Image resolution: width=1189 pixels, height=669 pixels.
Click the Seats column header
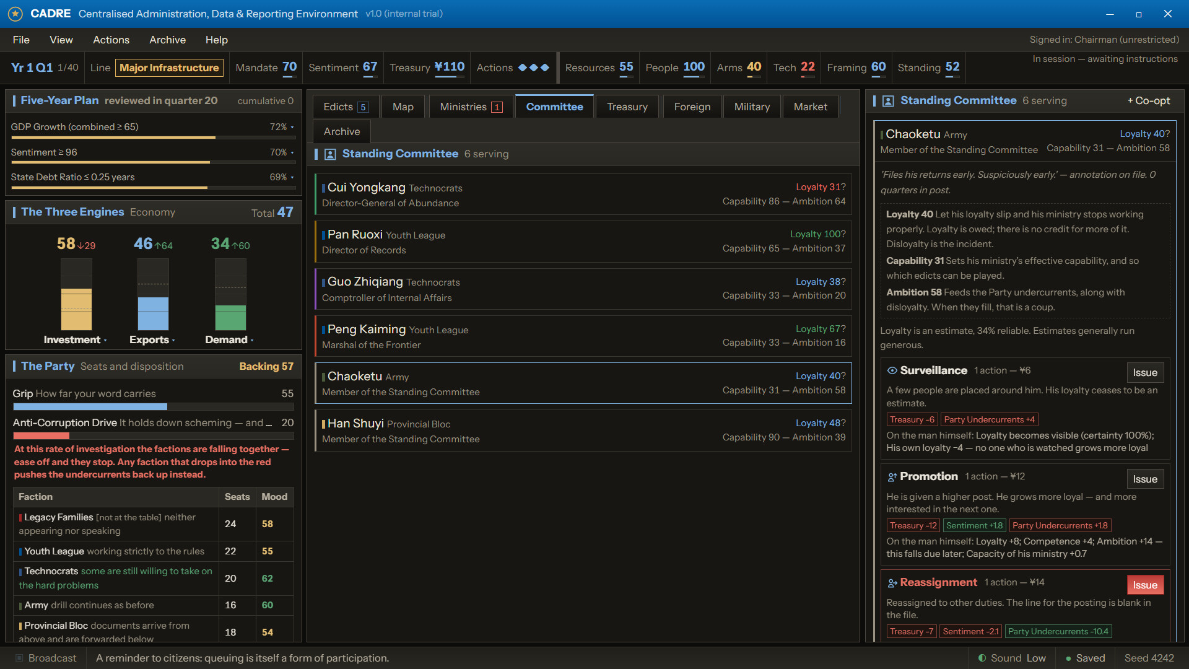pos(237,497)
